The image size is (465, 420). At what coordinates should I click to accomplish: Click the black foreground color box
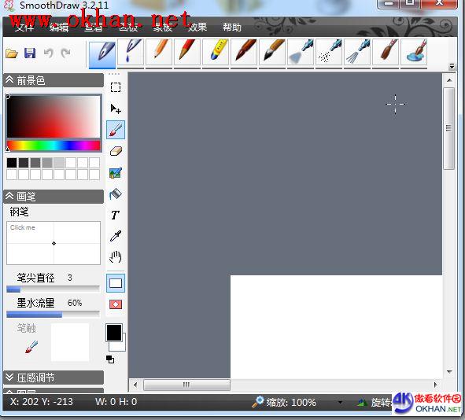coord(114,332)
